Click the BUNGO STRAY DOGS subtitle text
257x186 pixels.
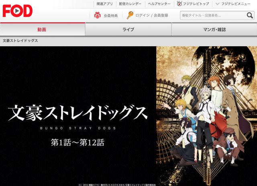click(x=78, y=128)
